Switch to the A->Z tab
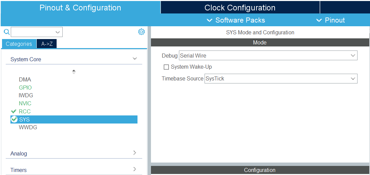 47,44
